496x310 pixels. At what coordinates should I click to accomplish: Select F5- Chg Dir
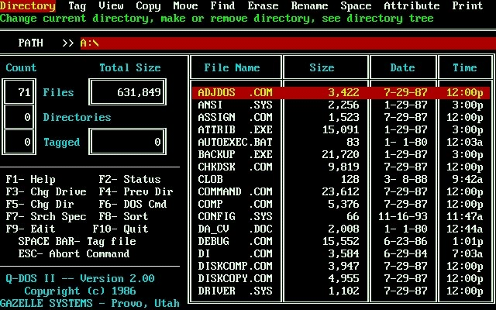tap(40, 204)
